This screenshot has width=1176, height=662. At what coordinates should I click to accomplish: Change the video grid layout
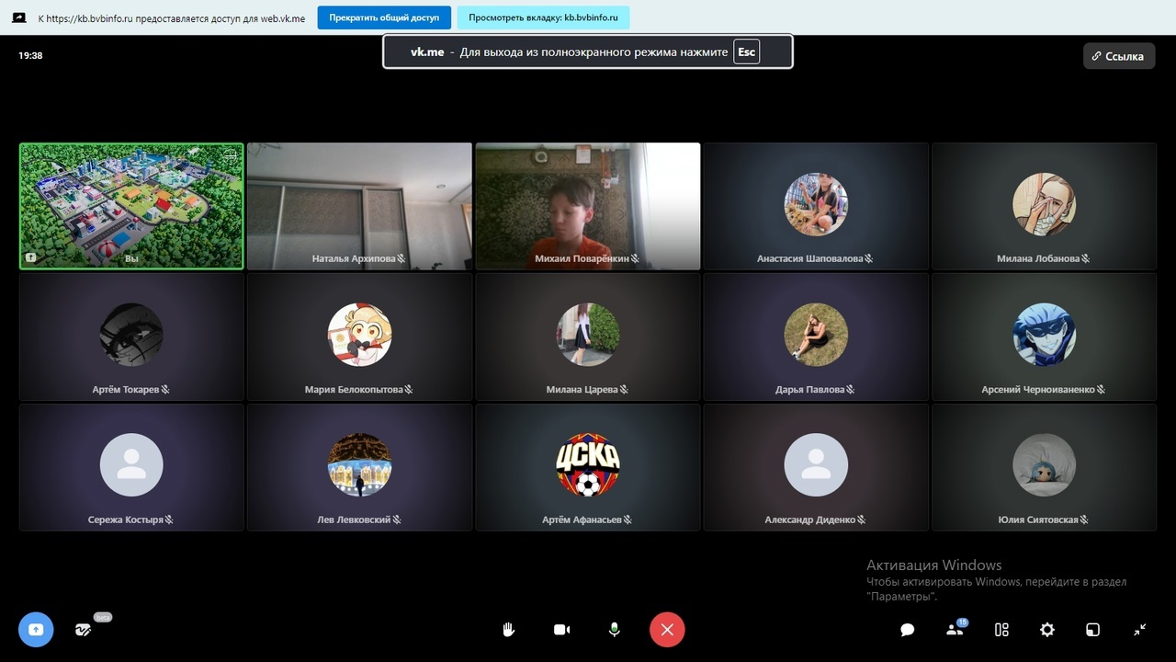1001,630
